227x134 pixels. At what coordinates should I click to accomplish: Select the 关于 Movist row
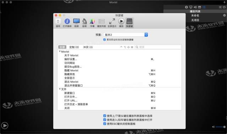click(x=119, y=56)
